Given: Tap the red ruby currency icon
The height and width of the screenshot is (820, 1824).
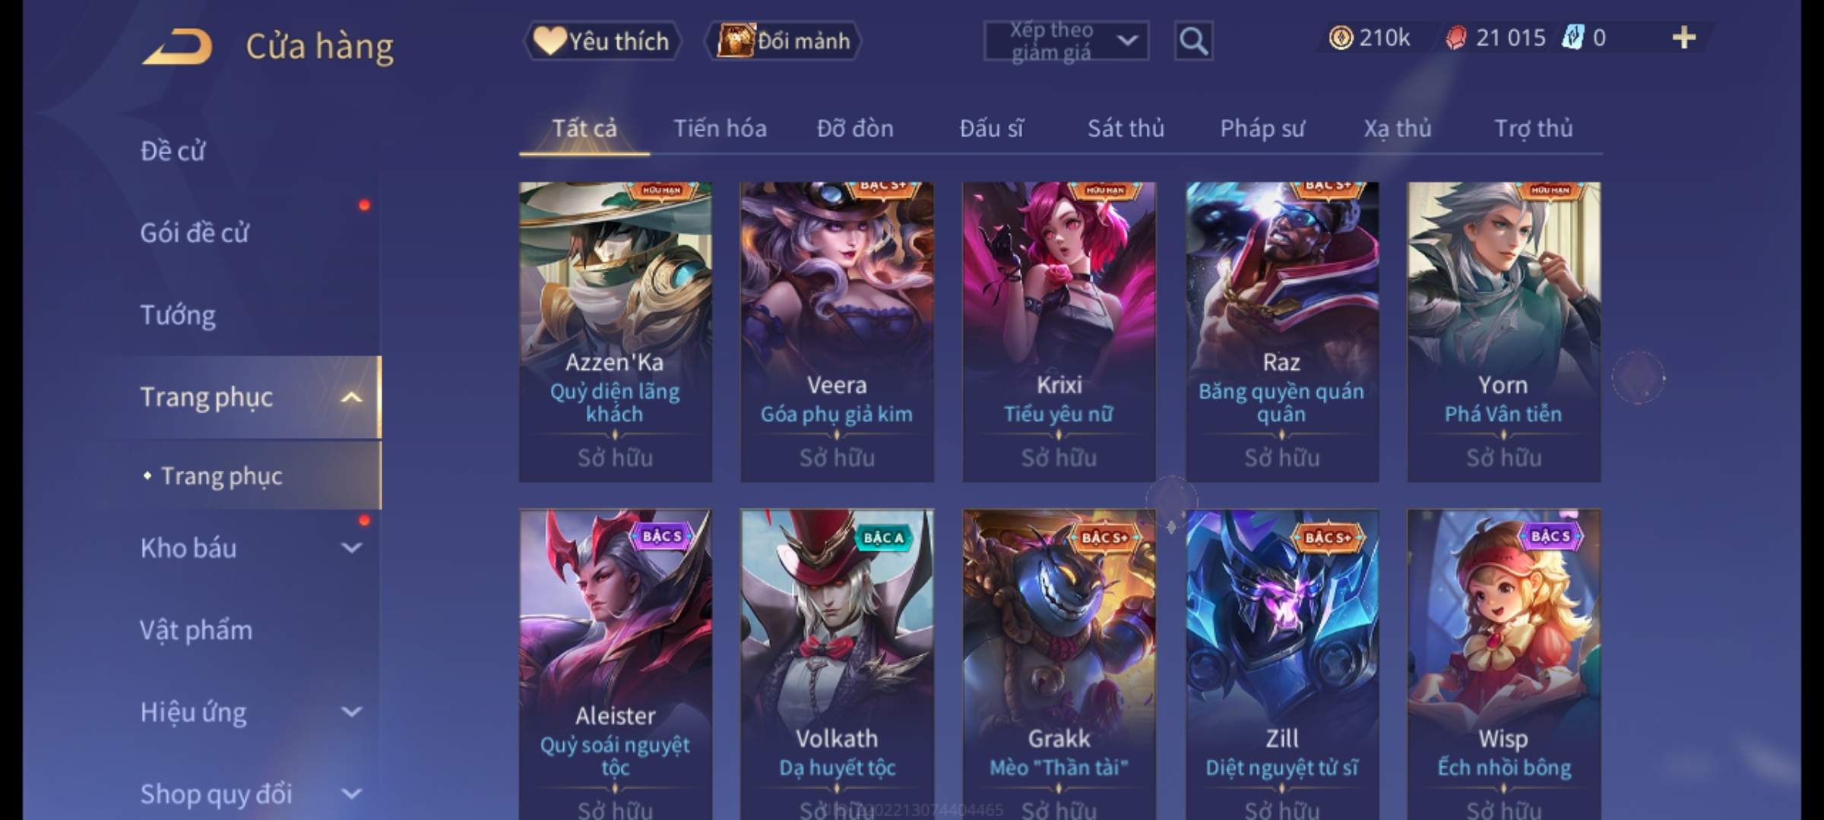Looking at the screenshot, I should 1456,38.
